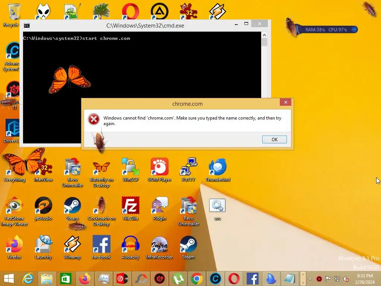Open FastStone Image Viewer shortcut

click(x=15, y=211)
